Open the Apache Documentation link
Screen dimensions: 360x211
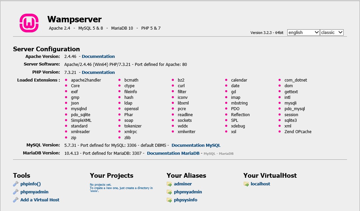tap(98, 56)
